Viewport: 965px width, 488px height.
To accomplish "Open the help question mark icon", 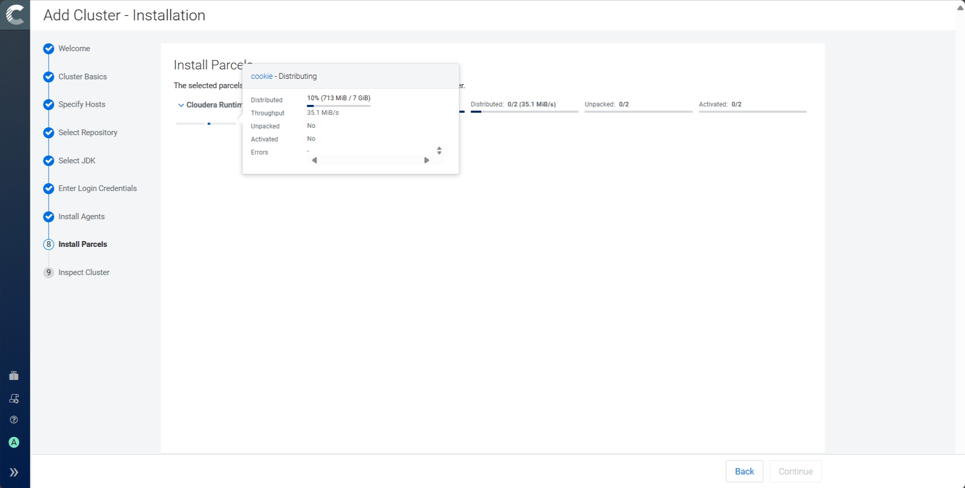I will click(14, 420).
